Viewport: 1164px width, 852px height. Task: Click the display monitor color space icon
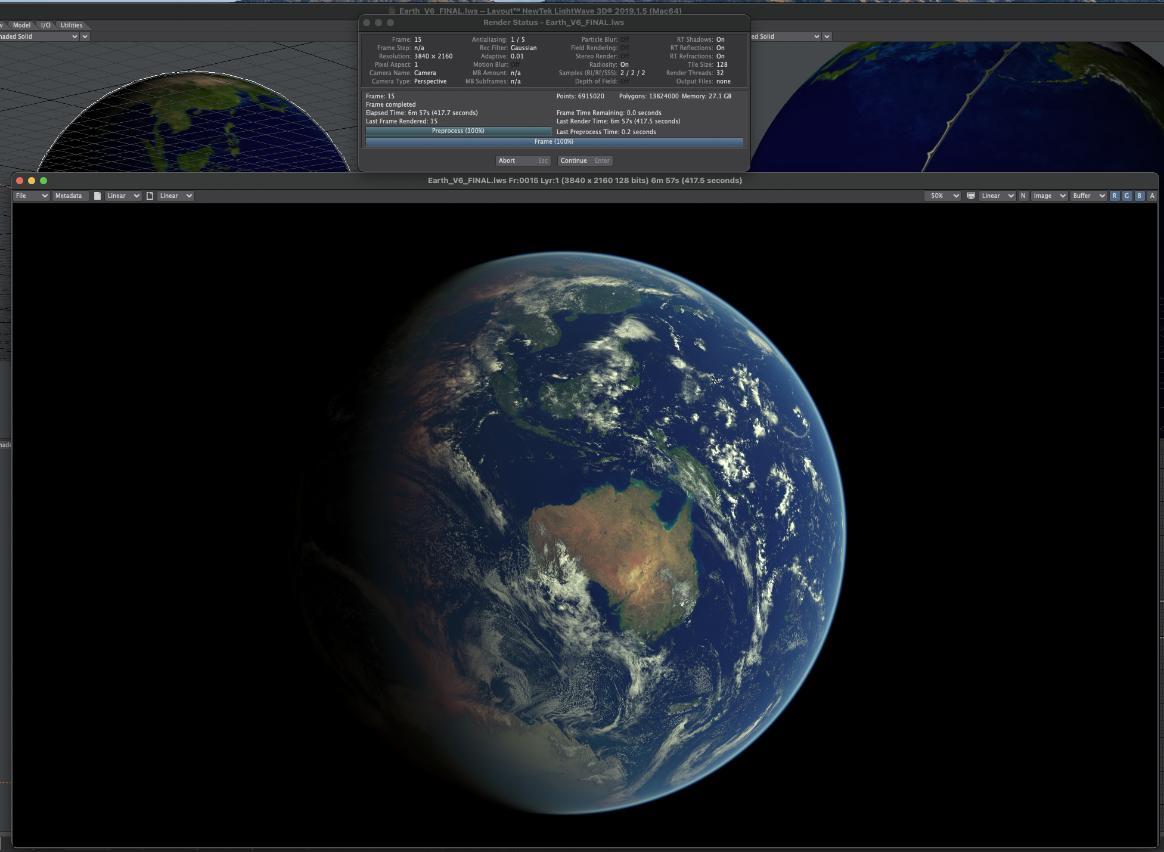click(971, 196)
